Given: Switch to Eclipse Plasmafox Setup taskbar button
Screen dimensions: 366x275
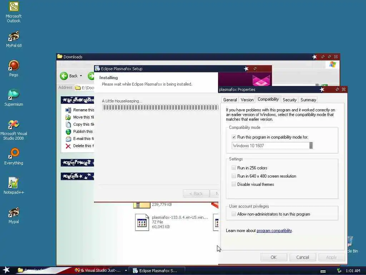Looking at the screenshot, I should tap(157, 271).
